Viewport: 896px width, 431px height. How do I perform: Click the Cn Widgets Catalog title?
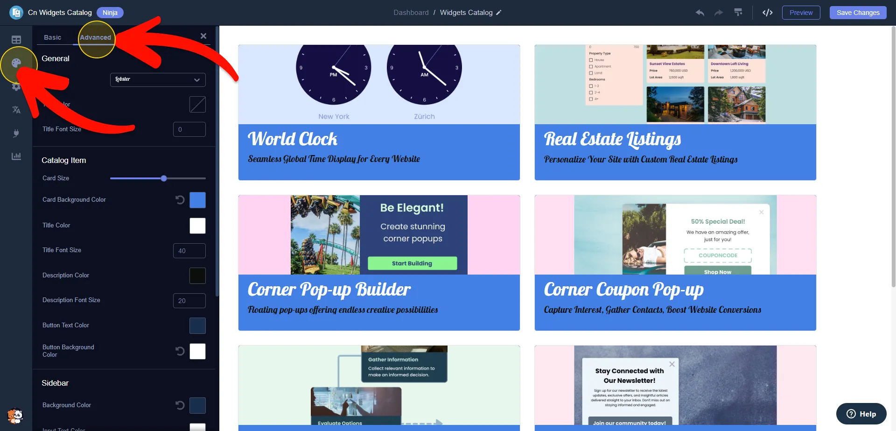[60, 13]
